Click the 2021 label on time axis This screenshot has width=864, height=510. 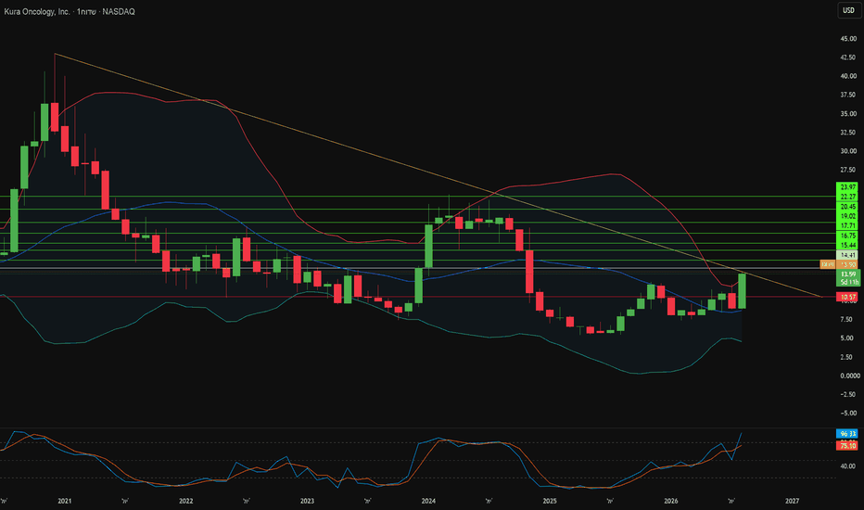65,501
